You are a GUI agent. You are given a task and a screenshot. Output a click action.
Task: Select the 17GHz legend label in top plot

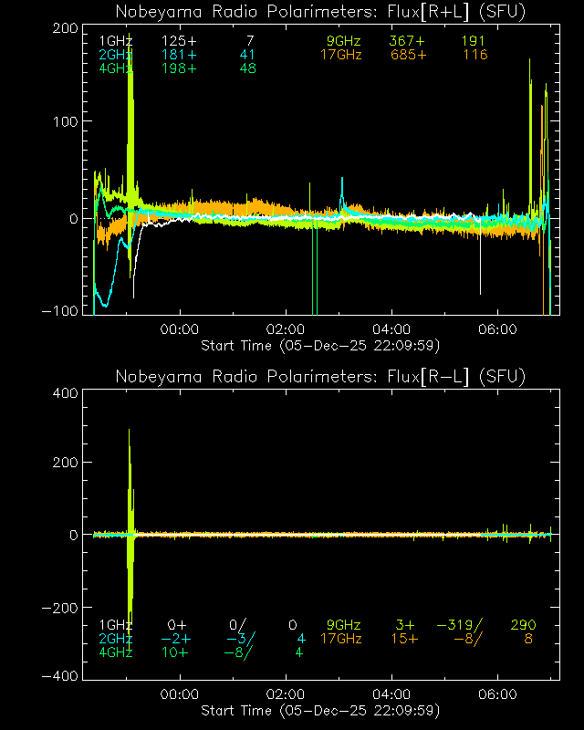coord(340,56)
